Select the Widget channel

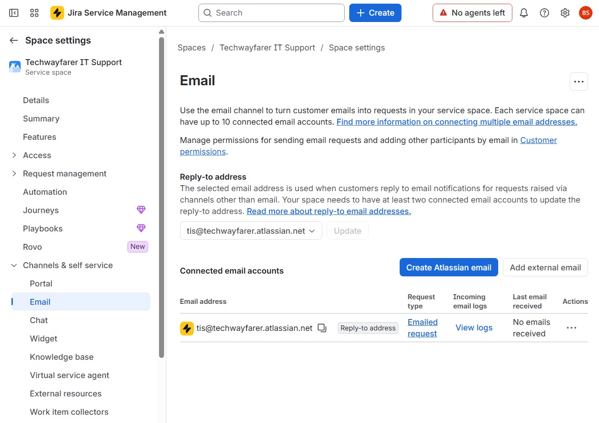44,339
